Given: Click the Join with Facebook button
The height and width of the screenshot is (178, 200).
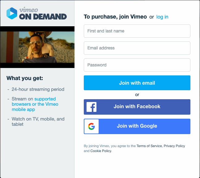Looking at the screenshot, I should [137, 107].
